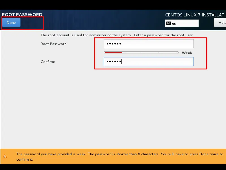
Task: Select the us keyboard layout indicator
Action: coord(182,23)
